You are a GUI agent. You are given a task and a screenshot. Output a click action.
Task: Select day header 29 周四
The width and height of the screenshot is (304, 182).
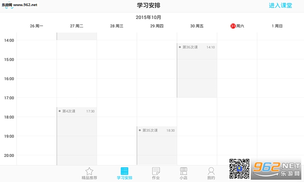click(157, 26)
